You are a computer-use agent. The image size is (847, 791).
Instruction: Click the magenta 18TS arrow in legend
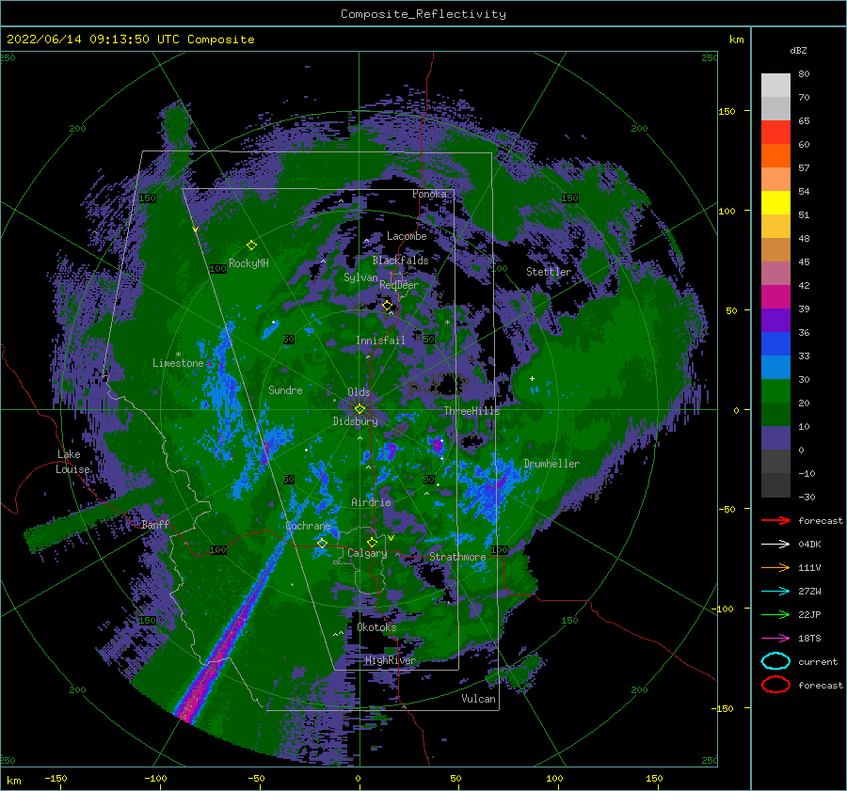775,639
